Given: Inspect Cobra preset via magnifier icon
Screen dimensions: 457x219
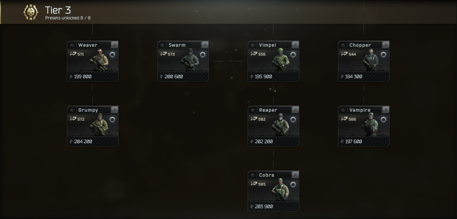Looking at the screenshot, I should click(295, 175).
